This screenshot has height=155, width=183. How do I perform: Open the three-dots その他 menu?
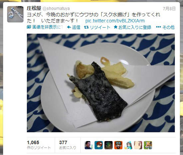click(165, 27)
